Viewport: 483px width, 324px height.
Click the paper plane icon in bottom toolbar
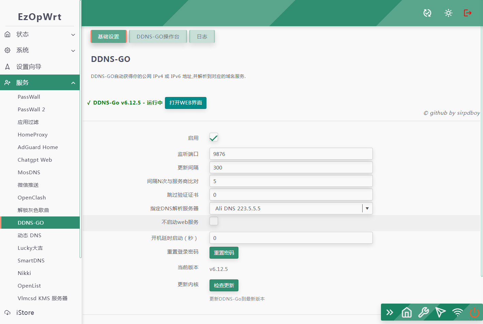440,312
